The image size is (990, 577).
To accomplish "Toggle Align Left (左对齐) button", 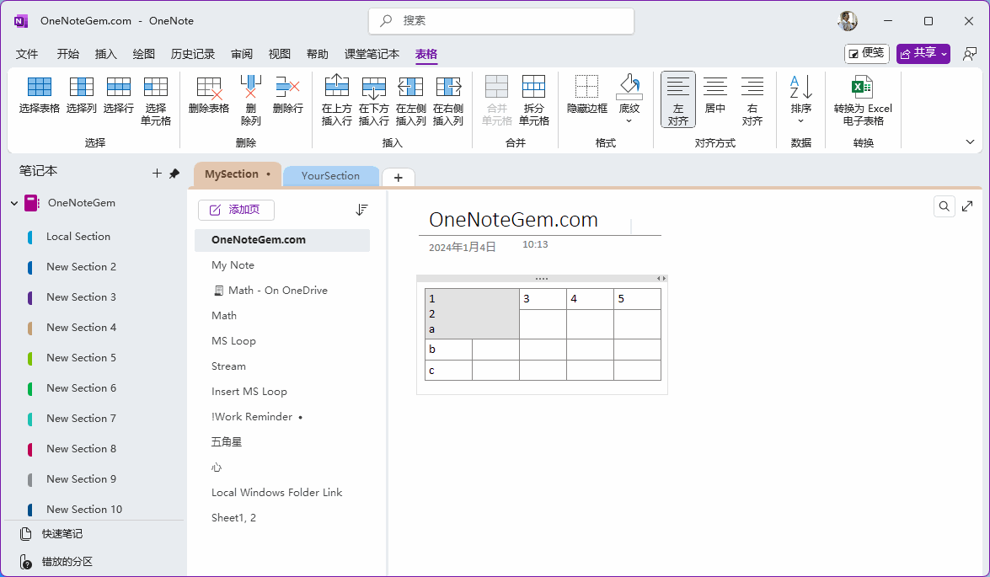I will pos(677,99).
